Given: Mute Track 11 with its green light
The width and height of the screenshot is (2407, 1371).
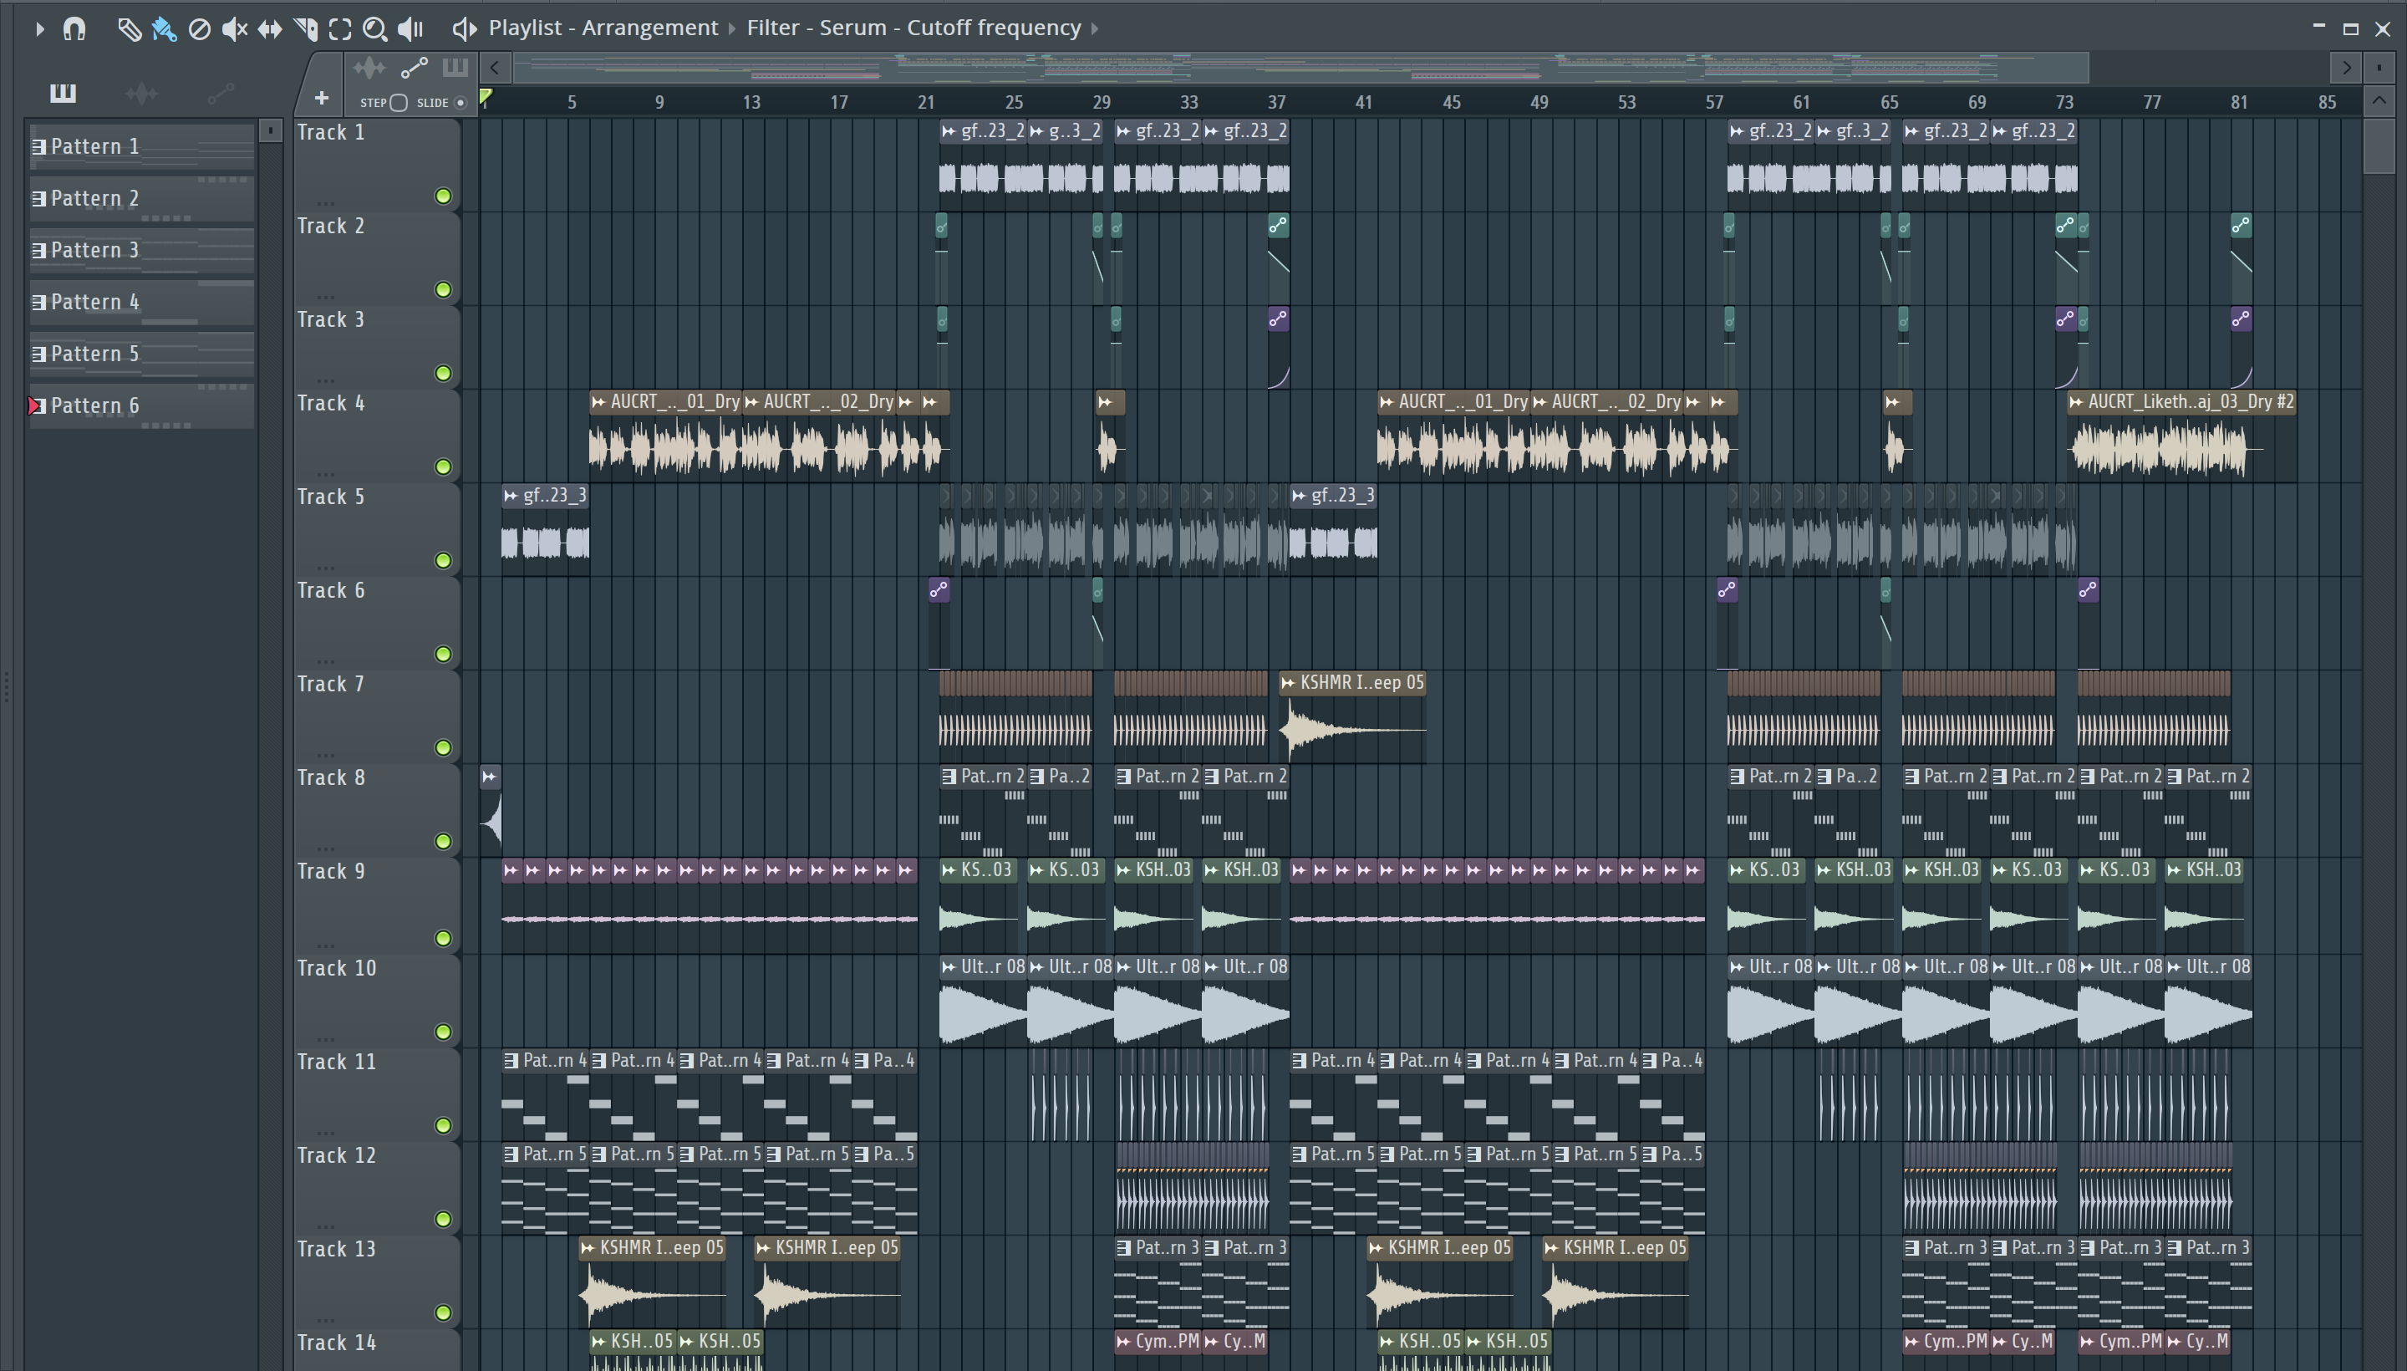Looking at the screenshot, I should pos(442,1125).
